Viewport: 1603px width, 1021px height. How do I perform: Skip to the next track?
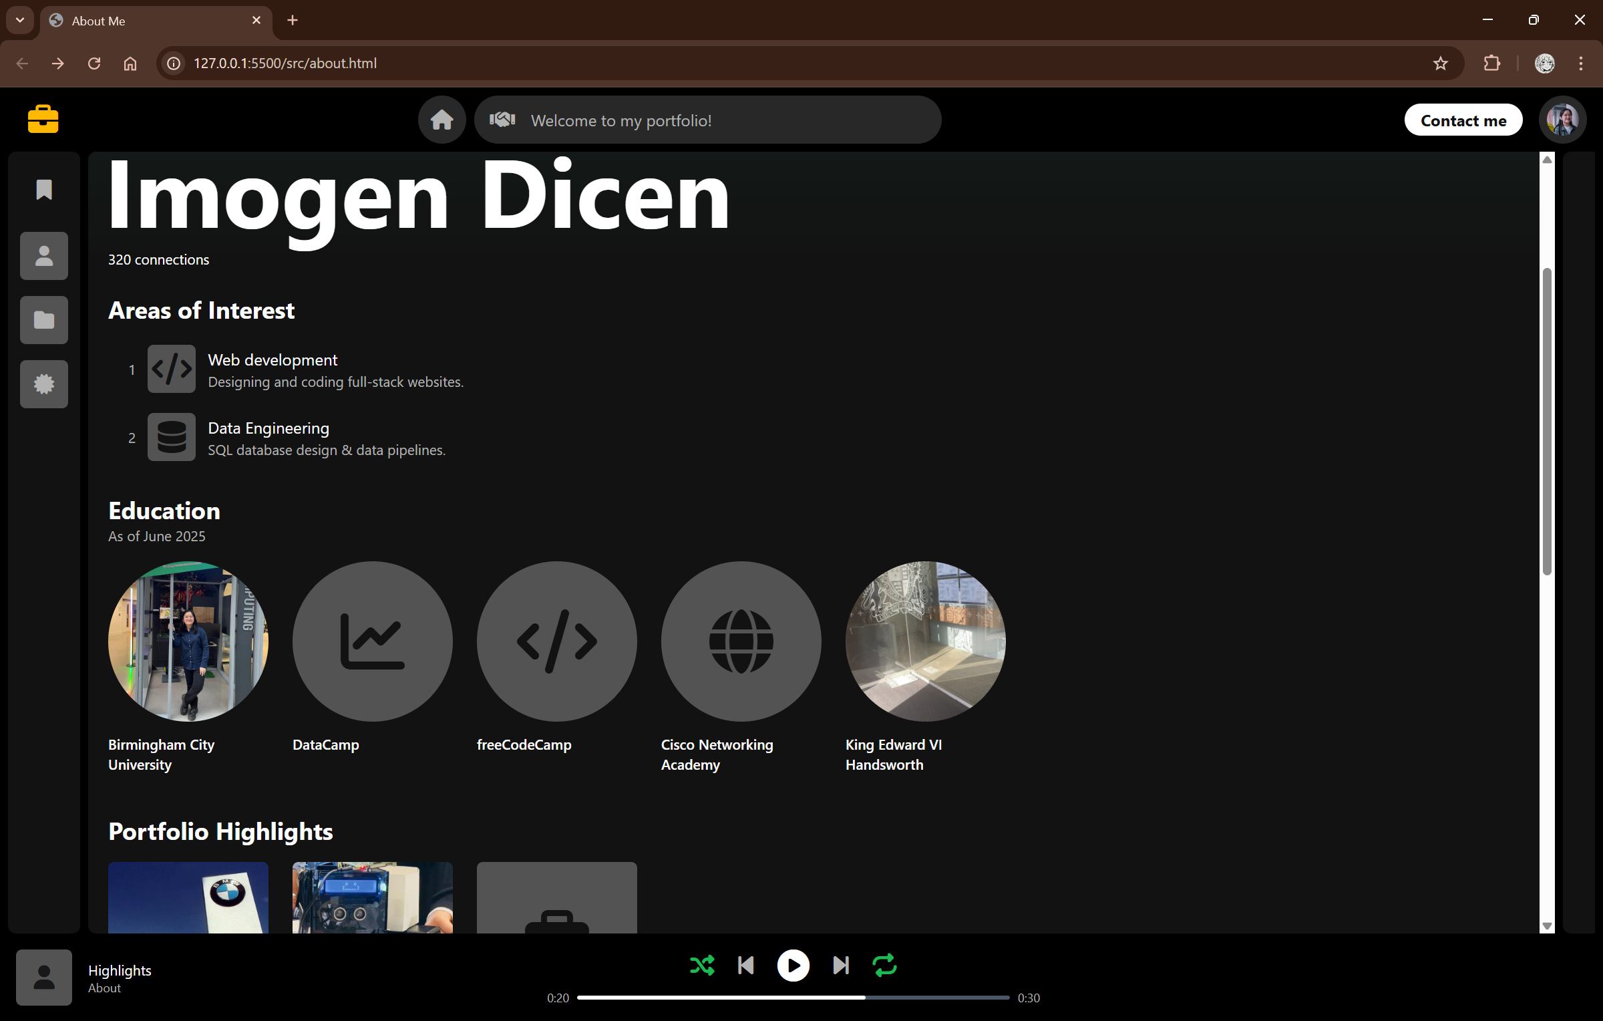pyautogui.click(x=841, y=966)
